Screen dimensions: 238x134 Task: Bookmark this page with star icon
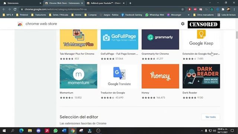coord(183,9)
